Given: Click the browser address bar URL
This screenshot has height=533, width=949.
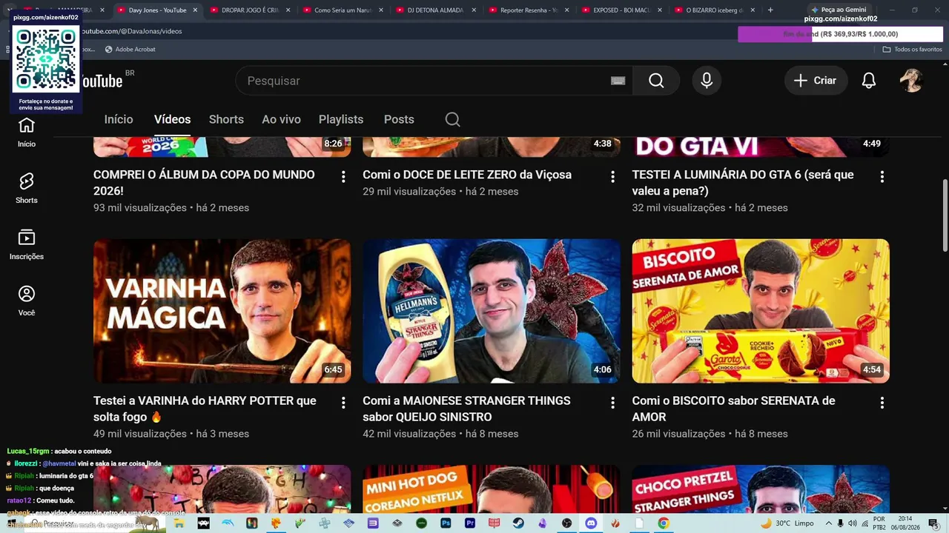Looking at the screenshot, I should tap(130, 31).
